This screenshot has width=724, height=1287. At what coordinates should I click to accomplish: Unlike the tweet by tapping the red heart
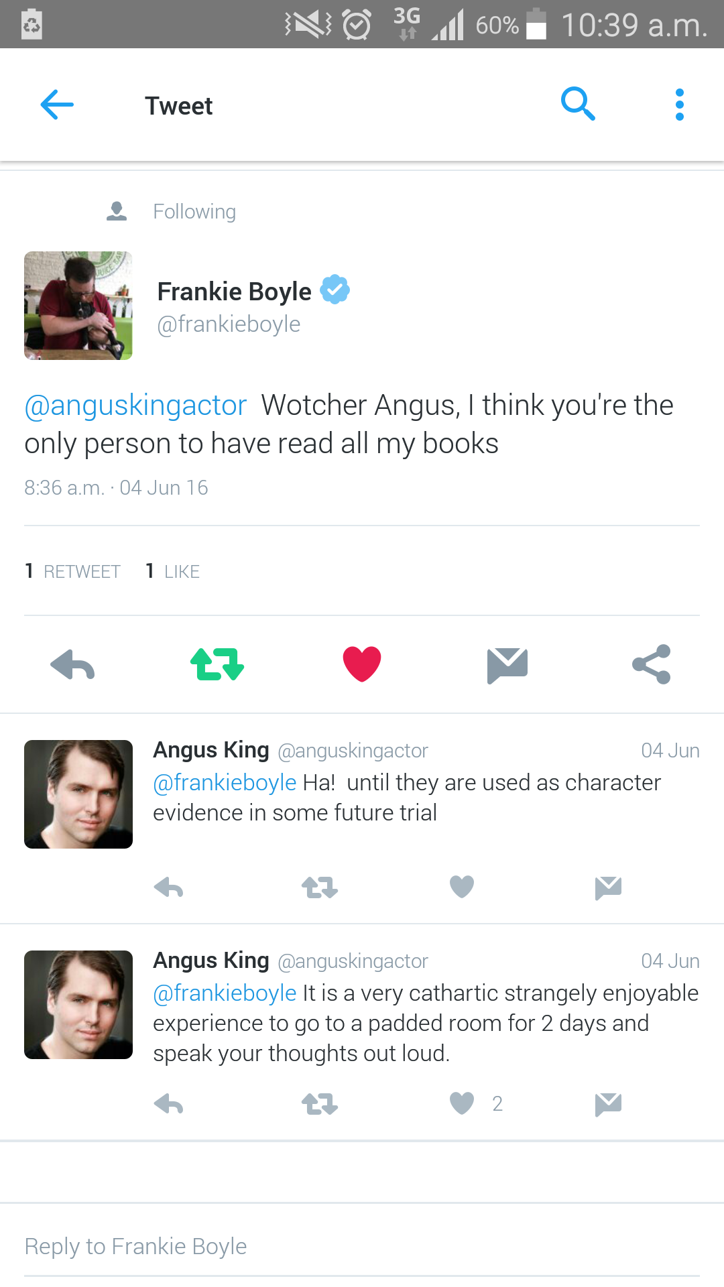click(x=362, y=664)
